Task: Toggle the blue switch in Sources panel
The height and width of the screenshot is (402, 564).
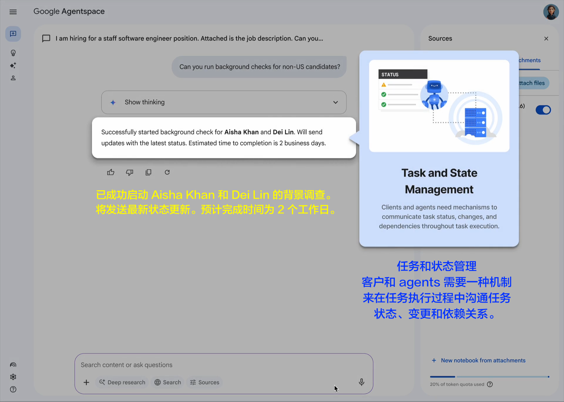Action: tap(543, 110)
